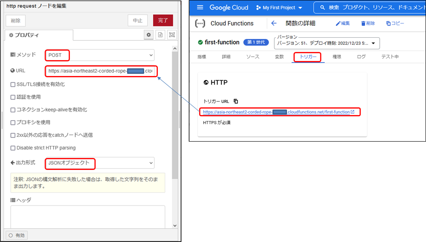426x242 pixels.
Task: Expand the 出力形式 JSONオブジェクト dropdown
Action: [100, 163]
